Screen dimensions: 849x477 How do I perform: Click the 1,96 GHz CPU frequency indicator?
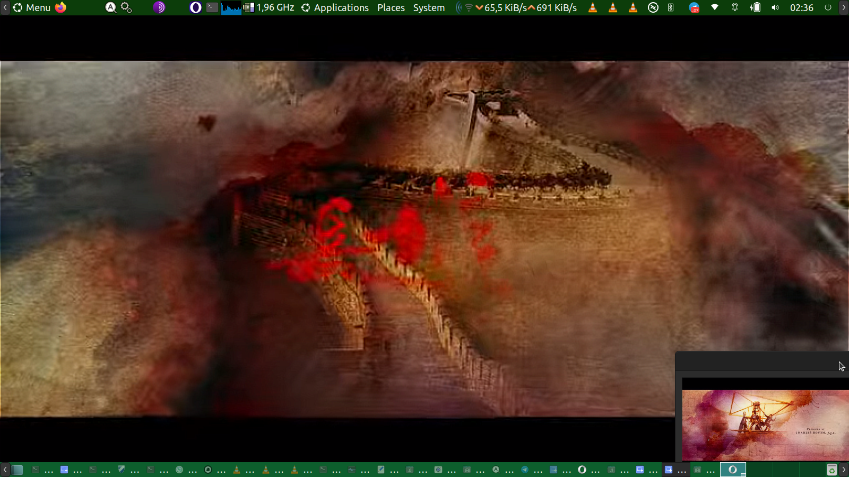point(269,7)
